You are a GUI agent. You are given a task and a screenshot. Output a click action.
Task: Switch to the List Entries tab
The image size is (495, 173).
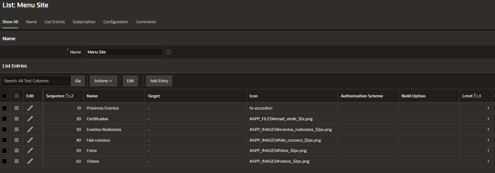(55, 22)
